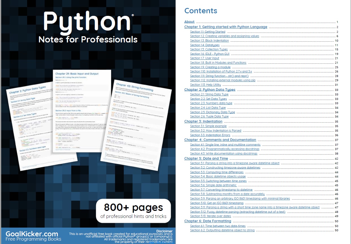Image resolution: width=351 pixels, height=244 pixels.
Task: Open the About contents link
Action: click(189, 22)
